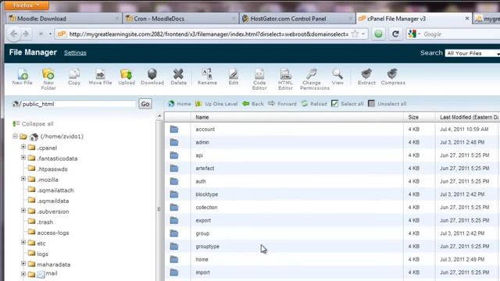Click the Go button
Screen dimensions: 500x281
click(145, 104)
